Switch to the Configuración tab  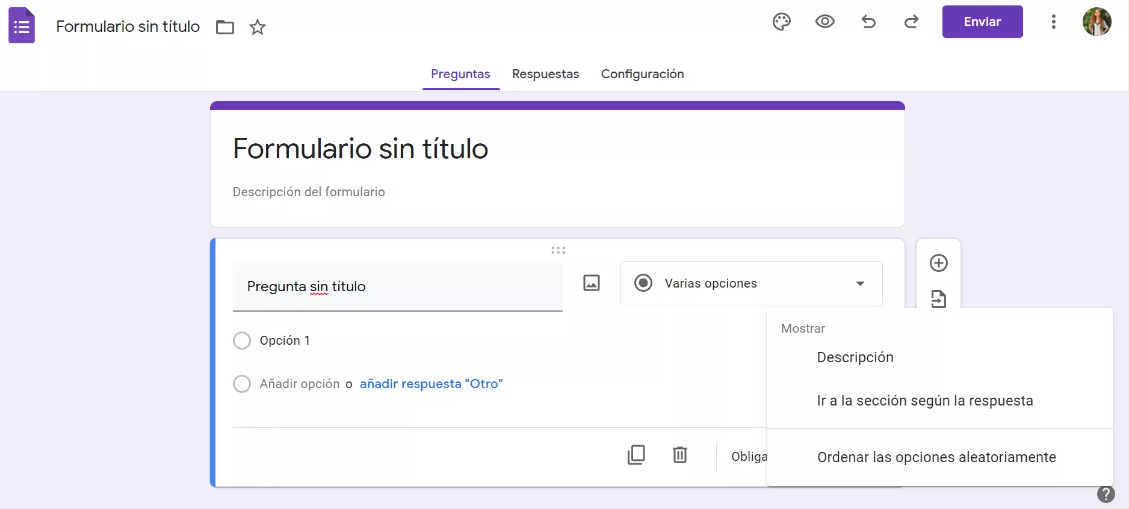643,74
